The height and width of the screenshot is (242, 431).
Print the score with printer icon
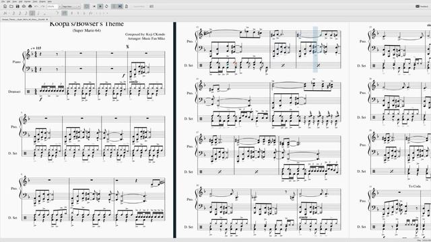(30, 6)
